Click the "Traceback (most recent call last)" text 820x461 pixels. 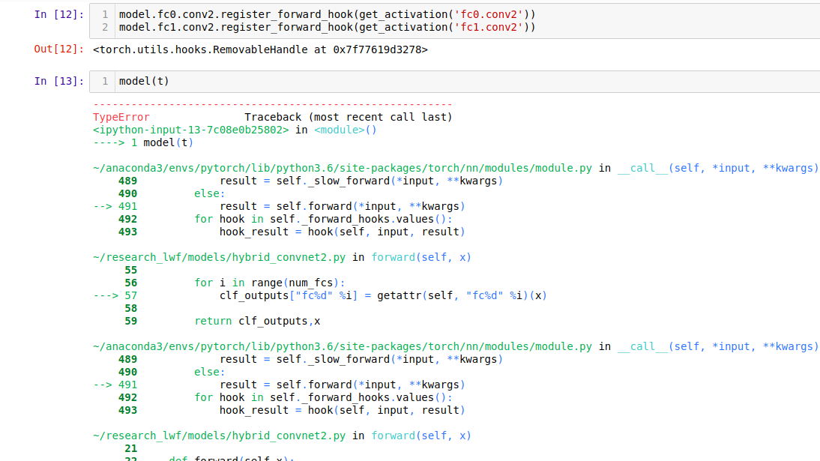pos(348,117)
